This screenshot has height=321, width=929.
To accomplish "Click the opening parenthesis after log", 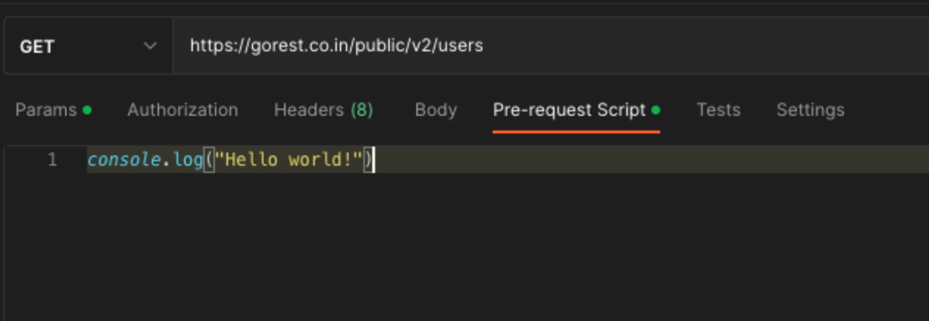I will click(209, 160).
